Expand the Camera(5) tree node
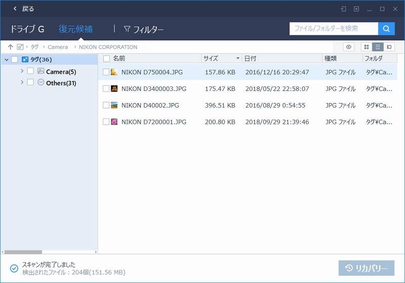This screenshot has height=283, width=405. 22,71
